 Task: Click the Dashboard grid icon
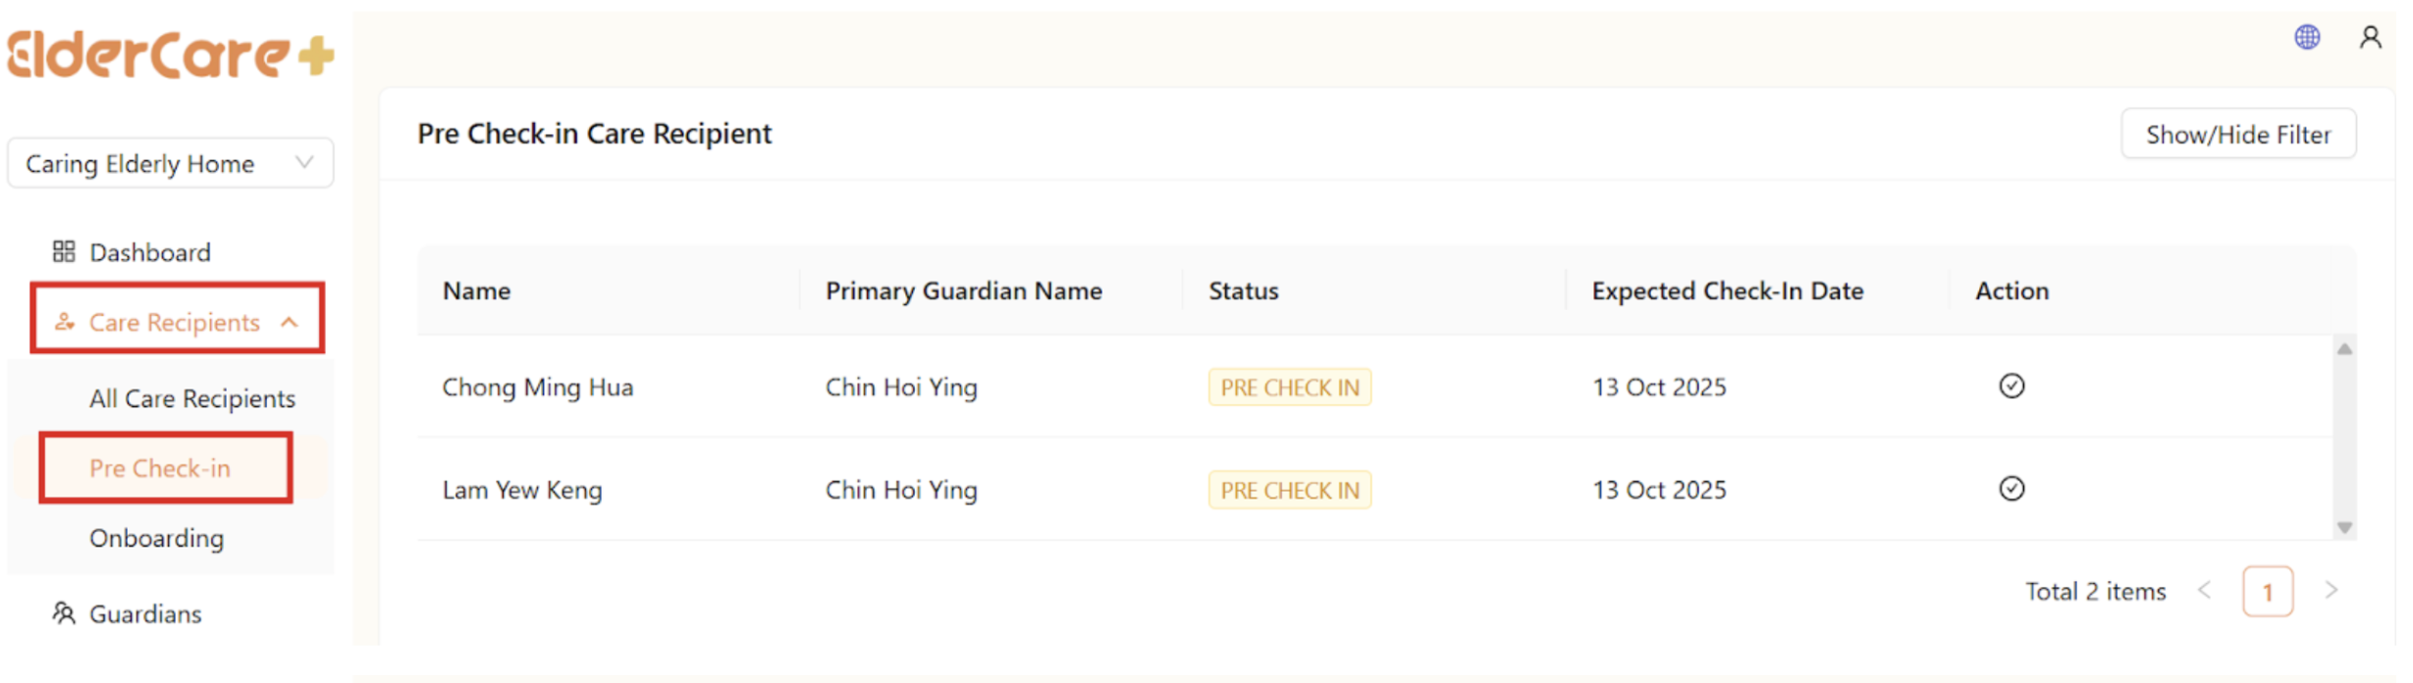[x=64, y=252]
